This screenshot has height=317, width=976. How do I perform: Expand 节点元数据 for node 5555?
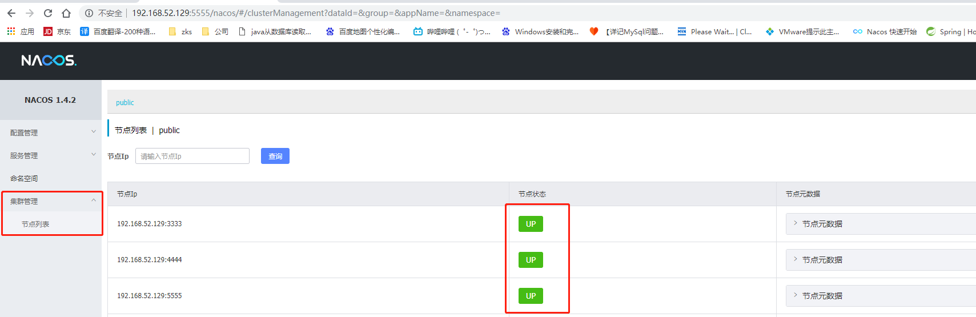881,296
